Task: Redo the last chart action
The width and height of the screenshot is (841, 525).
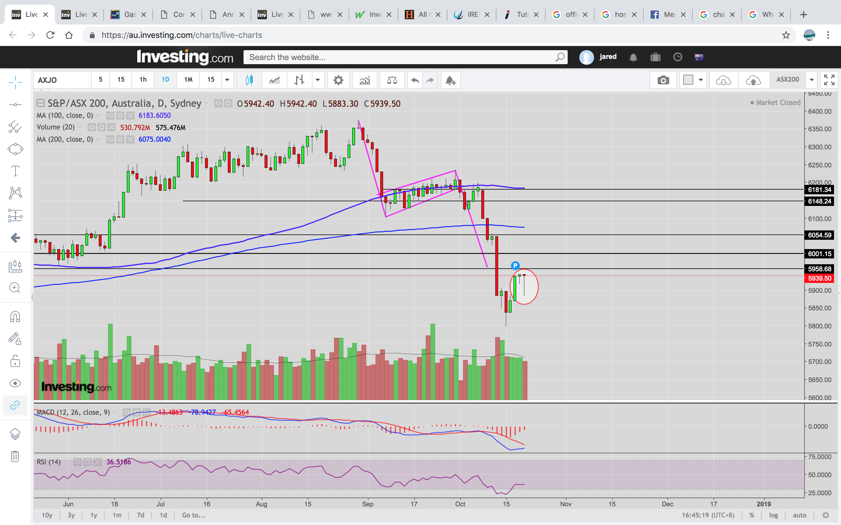Action: [x=430, y=80]
